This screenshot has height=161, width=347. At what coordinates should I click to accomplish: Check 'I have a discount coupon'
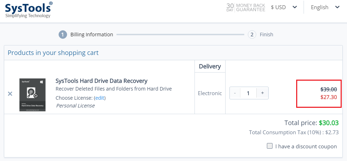coord(270,146)
